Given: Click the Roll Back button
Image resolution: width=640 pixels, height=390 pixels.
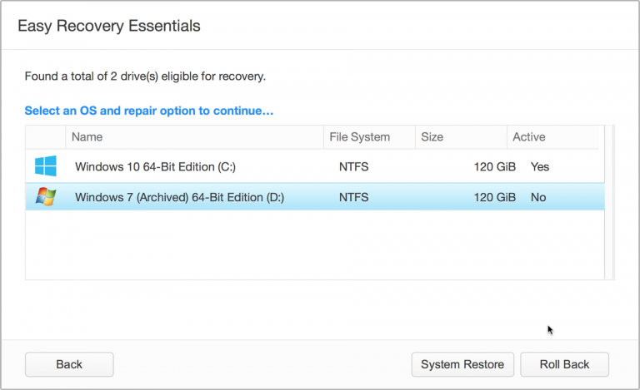Looking at the screenshot, I should click(564, 364).
